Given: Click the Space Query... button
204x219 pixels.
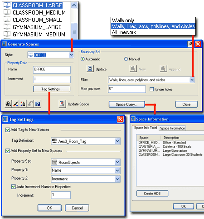Looking at the screenshot, I should pos(126,105).
